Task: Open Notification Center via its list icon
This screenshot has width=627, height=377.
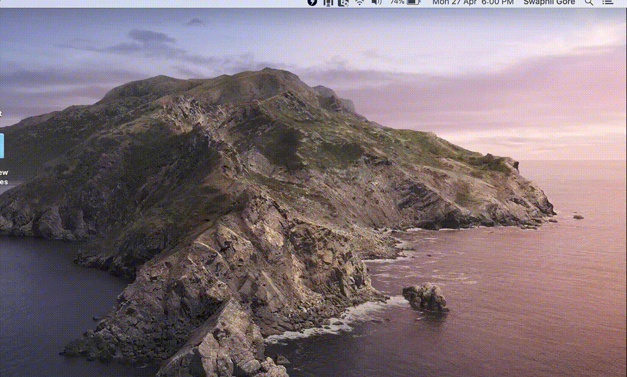Action: 608,3
